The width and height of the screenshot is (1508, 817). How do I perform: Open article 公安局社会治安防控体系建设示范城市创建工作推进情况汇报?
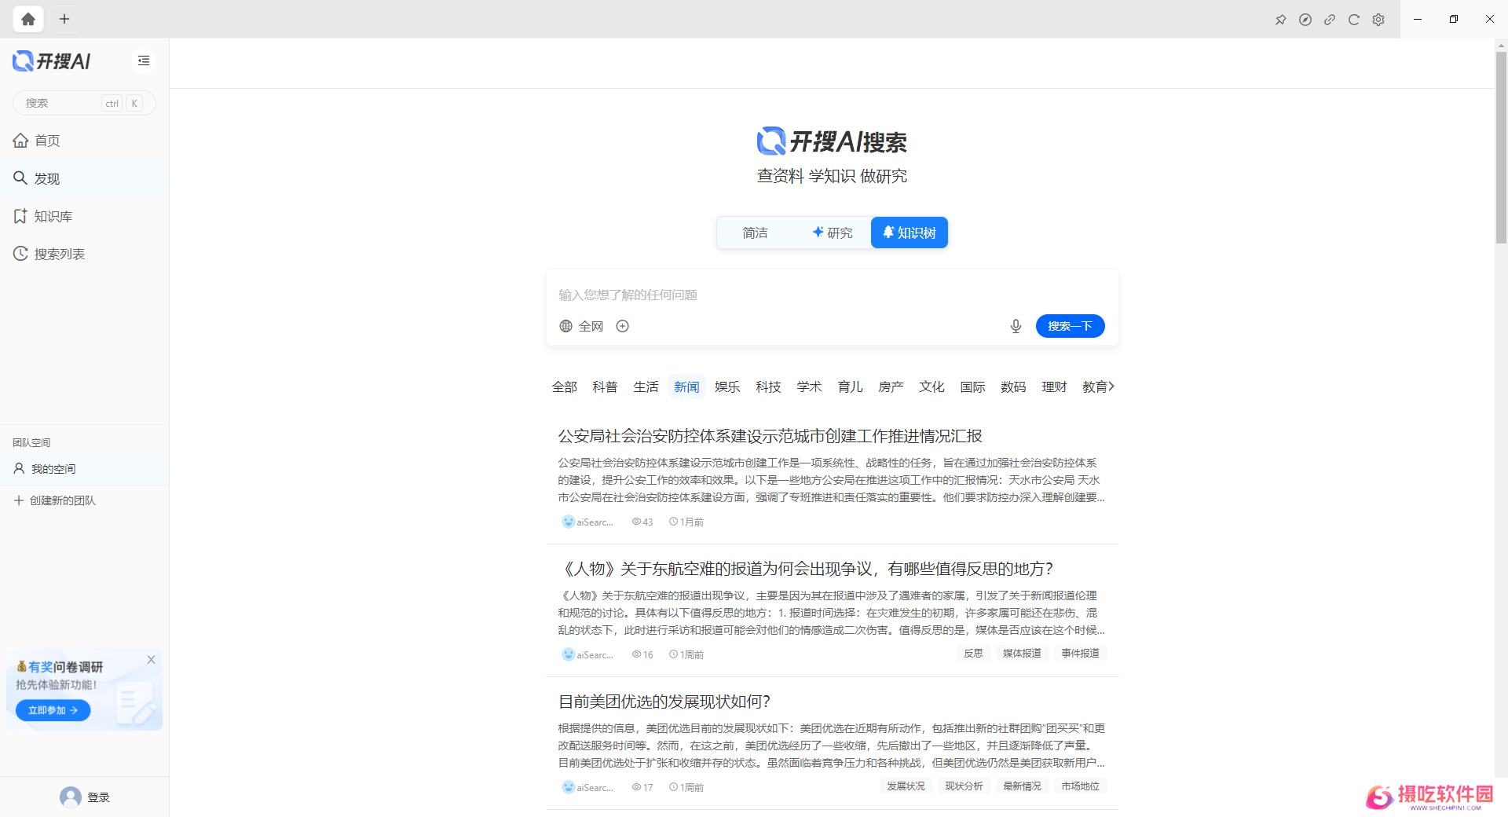tap(770, 436)
